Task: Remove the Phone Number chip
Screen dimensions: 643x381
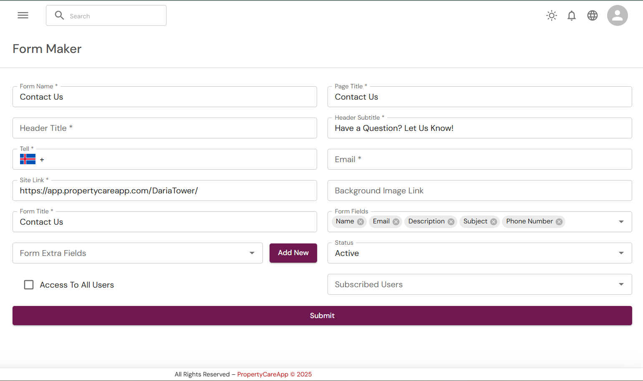Action: tap(559, 222)
